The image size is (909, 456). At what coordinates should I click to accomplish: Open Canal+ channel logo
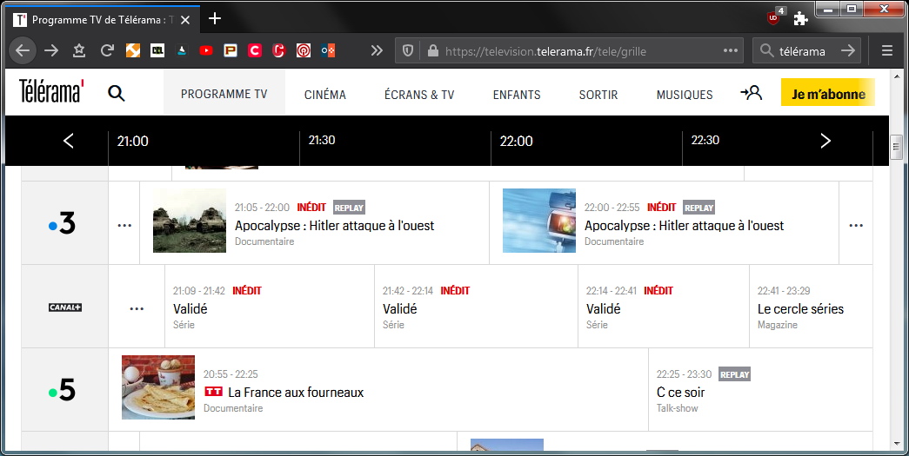point(65,307)
